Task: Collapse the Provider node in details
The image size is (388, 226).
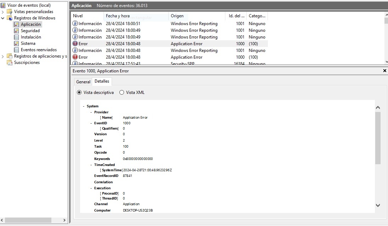Action: [x=91, y=112]
